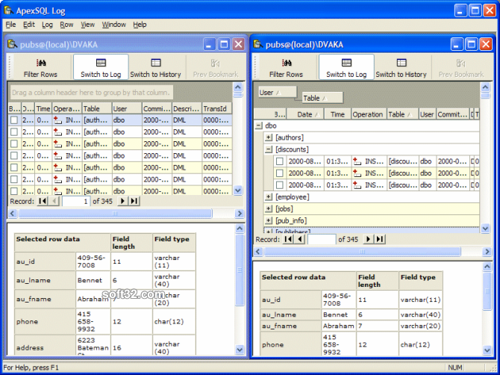Open the Window menu
This screenshot has height=375, width=500.
click(x=114, y=25)
